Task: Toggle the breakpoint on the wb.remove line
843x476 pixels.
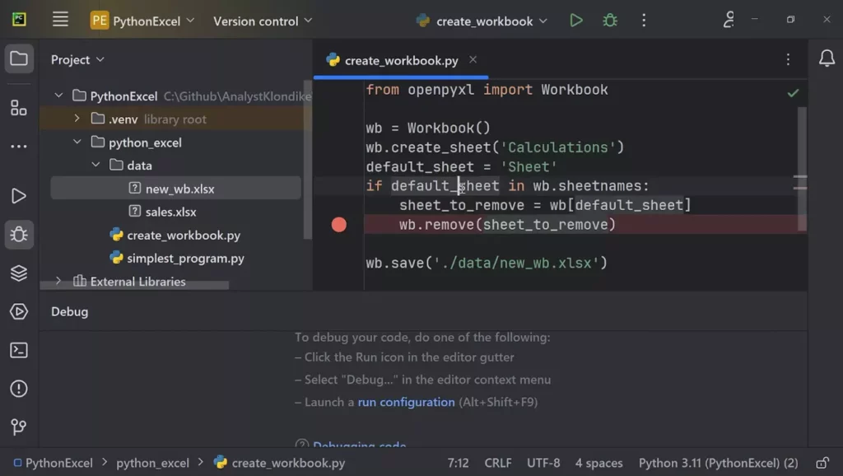Action: 339,223
